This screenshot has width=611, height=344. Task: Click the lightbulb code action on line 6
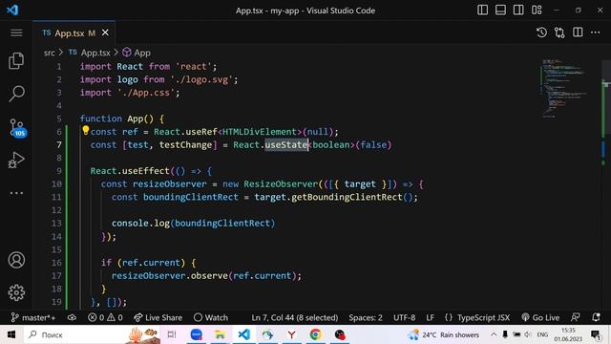(85, 130)
